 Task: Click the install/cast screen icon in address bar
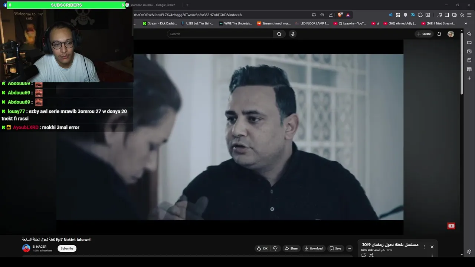pos(314,15)
